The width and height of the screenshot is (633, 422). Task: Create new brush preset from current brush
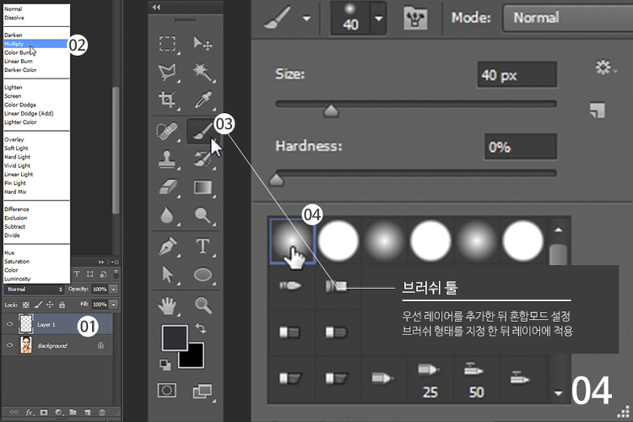598,111
